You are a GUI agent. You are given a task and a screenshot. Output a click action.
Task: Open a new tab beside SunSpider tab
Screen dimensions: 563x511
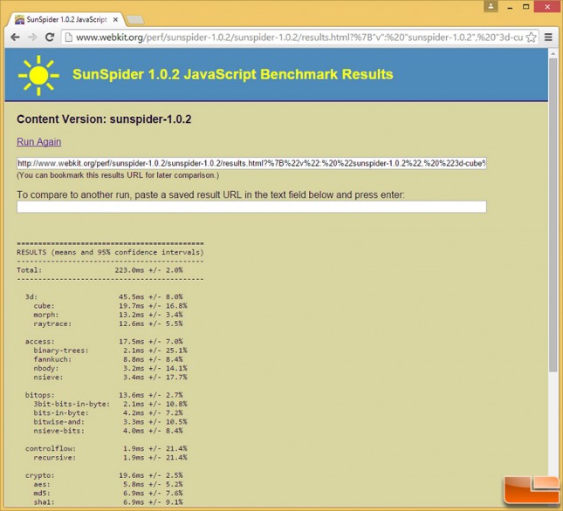tap(135, 20)
